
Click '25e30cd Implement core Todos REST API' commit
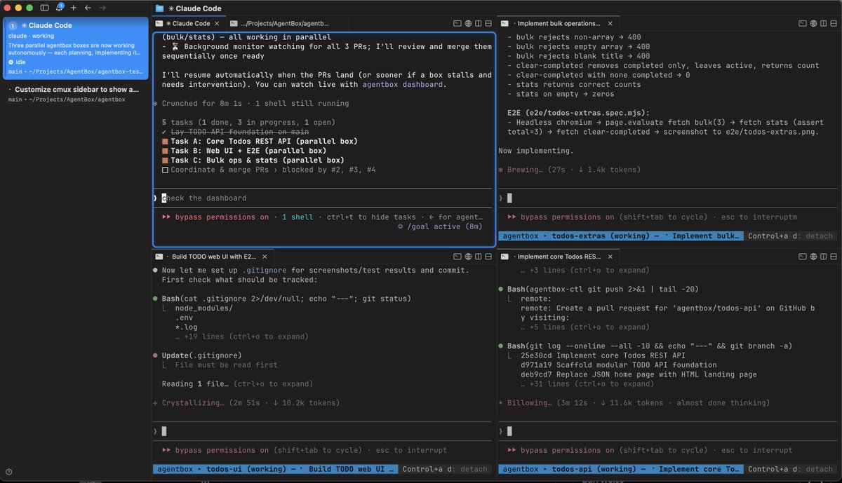pos(604,355)
